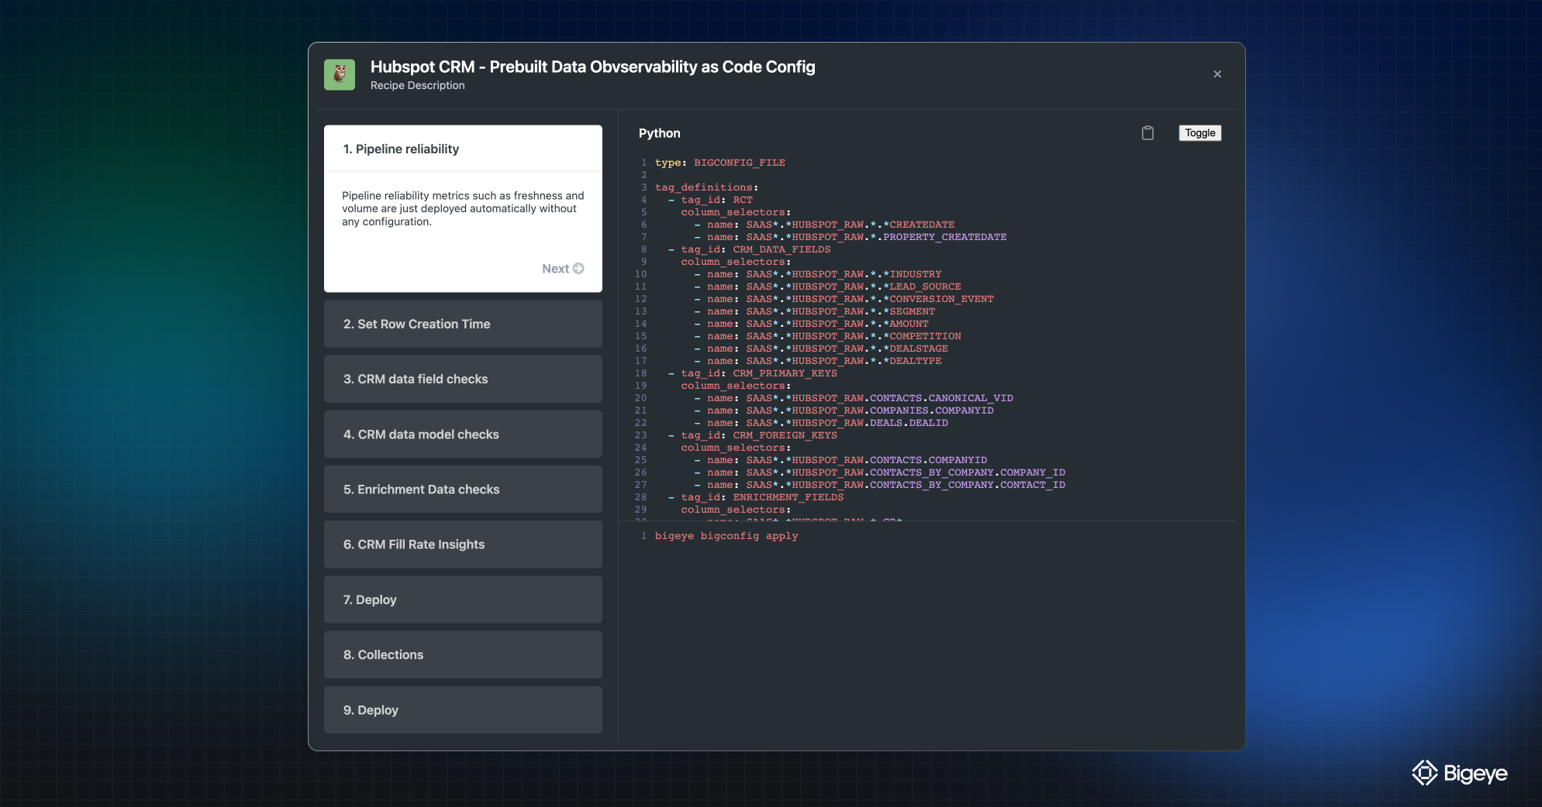This screenshot has width=1542, height=807.
Task: Click the *COMPETITION selector line
Action: (x=827, y=336)
